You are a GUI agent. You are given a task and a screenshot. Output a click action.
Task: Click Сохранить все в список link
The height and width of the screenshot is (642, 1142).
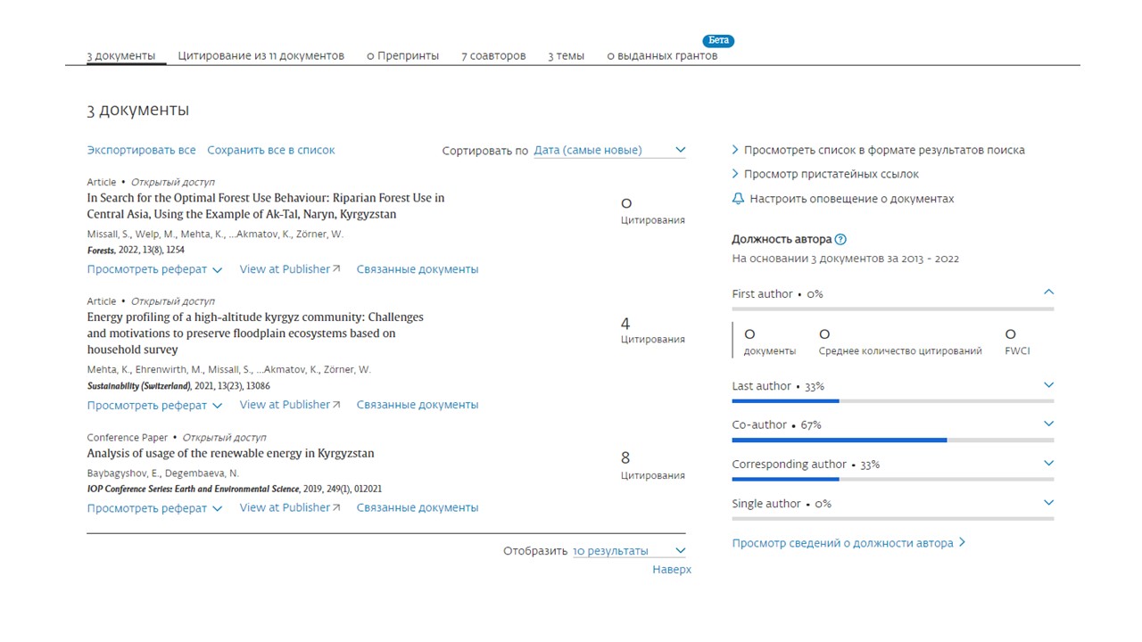(x=271, y=151)
